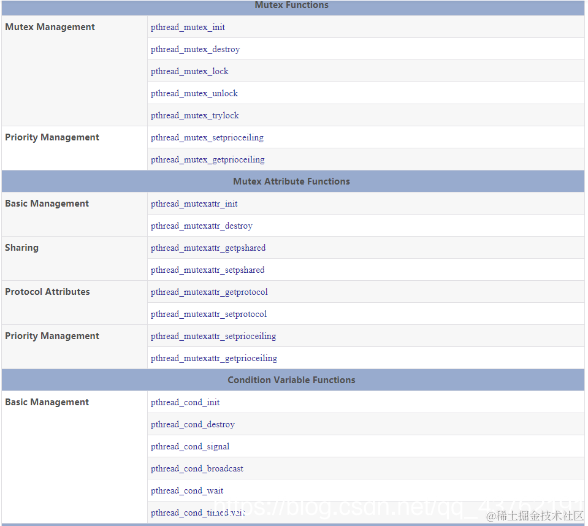Select pthread_mutexattr_setpshared link
588x526 pixels.
207,270
